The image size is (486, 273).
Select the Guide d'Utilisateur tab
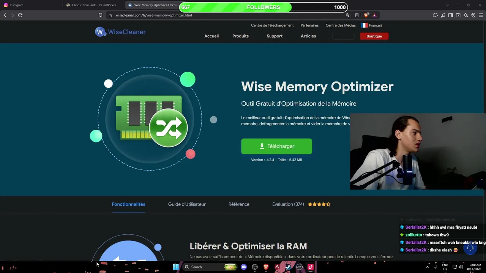click(x=187, y=204)
